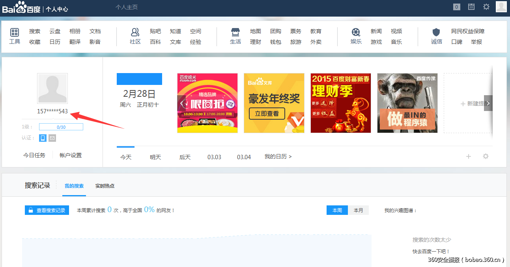Open the 理财 finance link
The image size is (510, 267).
(256, 42)
